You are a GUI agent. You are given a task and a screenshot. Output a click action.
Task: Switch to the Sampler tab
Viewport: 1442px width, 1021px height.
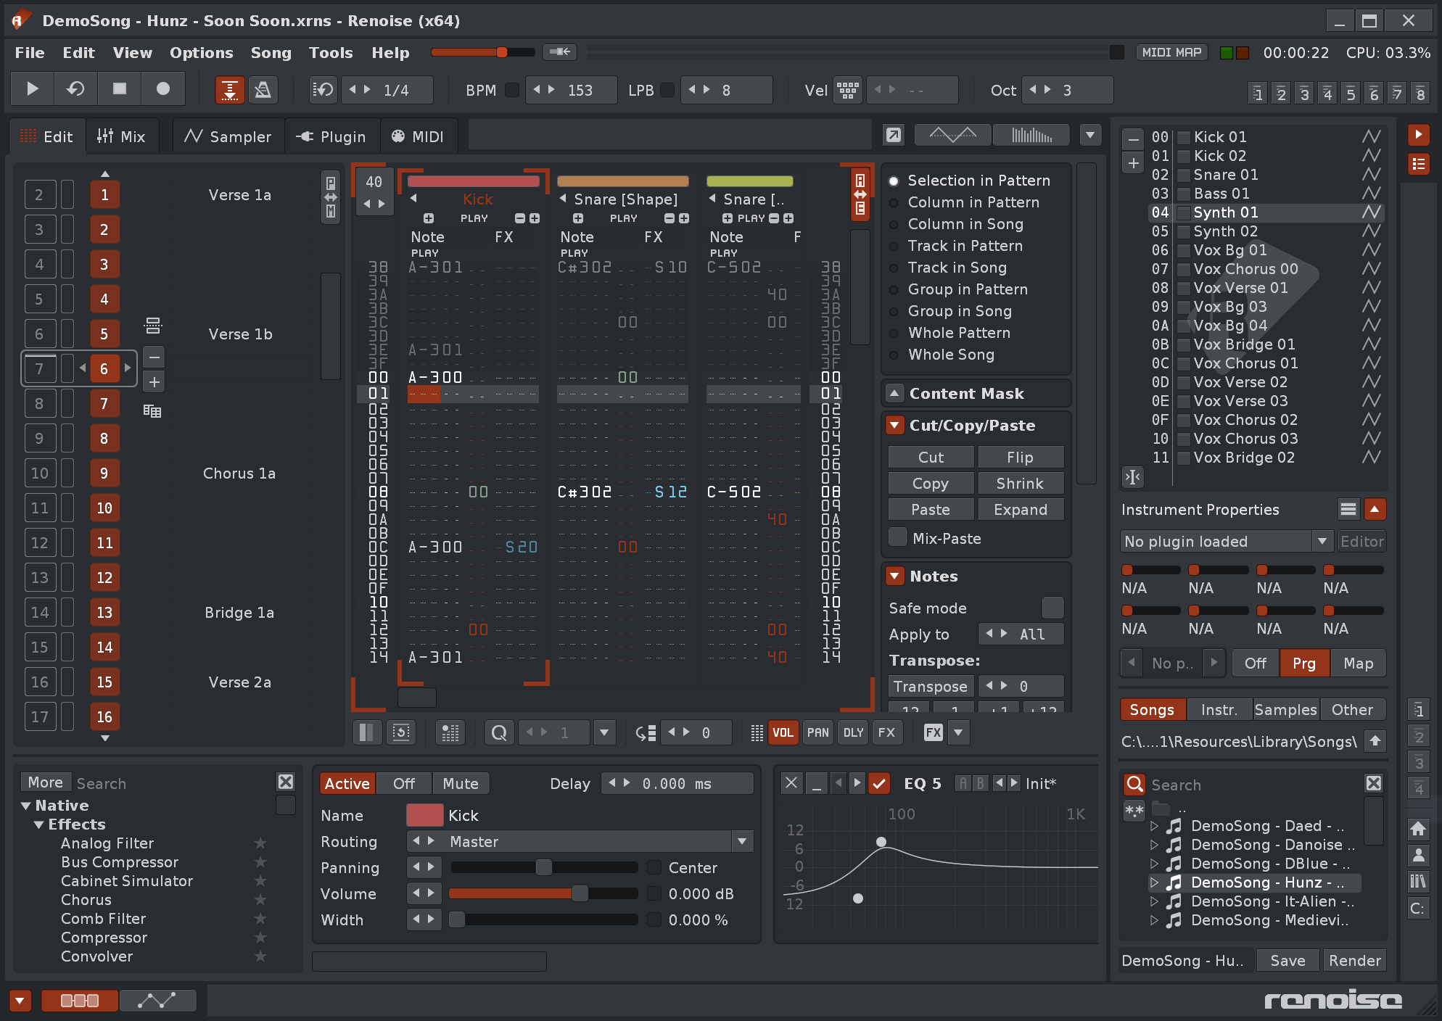pyautogui.click(x=228, y=136)
